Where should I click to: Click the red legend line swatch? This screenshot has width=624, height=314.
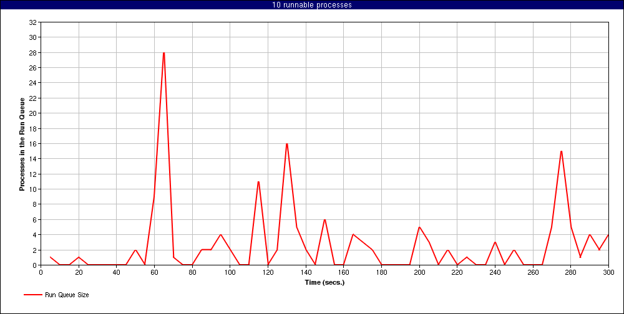point(32,295)
